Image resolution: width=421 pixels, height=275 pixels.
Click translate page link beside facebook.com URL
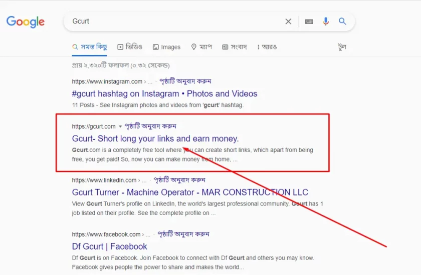pyautogui.click(x=183, y=234)
